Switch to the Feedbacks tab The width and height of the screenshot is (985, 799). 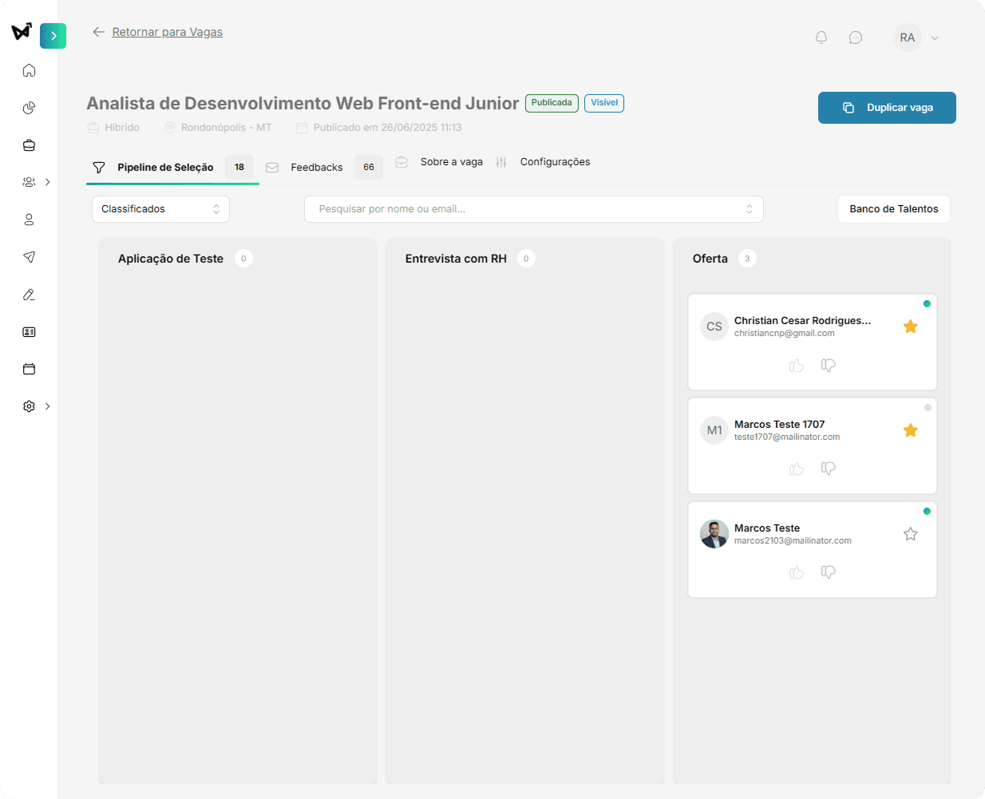pyautogui.click(x=316, y=168)
